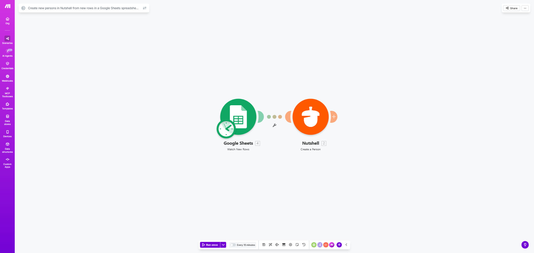This screenshot has height=253, width=534.
Task: Open Webhooks in sidebar
Action: (x=8, y=78)
